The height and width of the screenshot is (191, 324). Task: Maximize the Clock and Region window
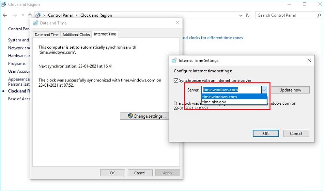tap(304, 4)
